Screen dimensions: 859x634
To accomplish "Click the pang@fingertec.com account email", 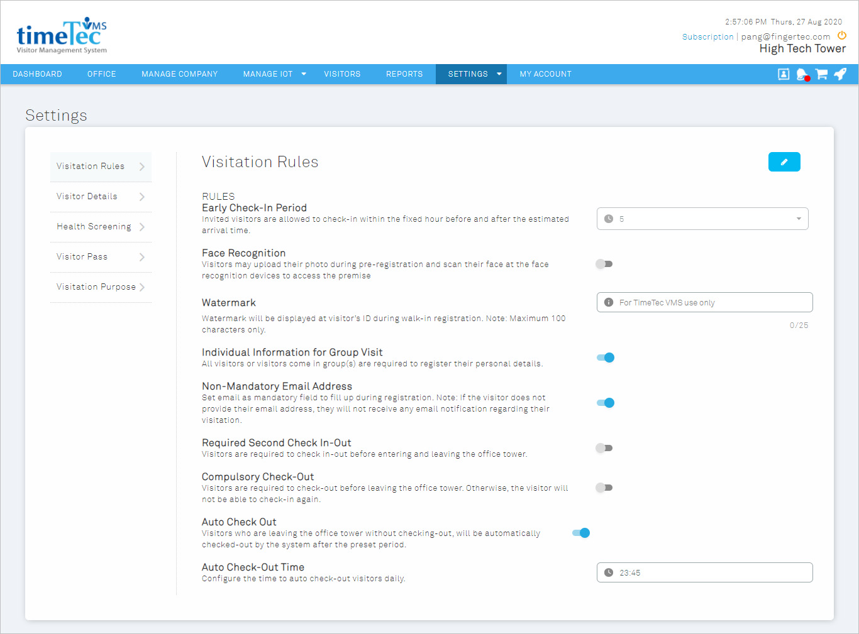I will tap(785, 37).
